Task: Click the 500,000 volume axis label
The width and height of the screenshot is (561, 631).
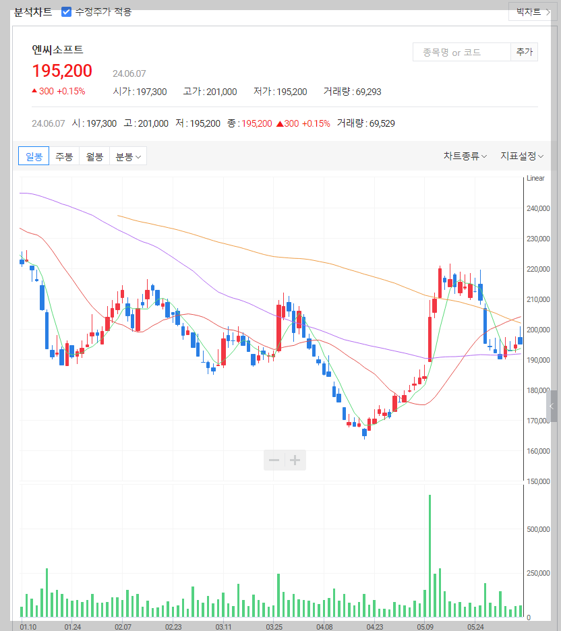Action: pyautogui.click(x=538, y=529)
